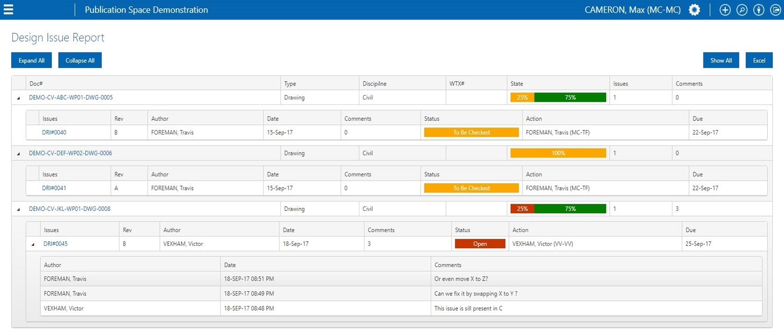Select the comment 'Can we fix it by swapping X to Y ?'
The width and height of the screenshot is (784, 335).
[x=476, y=293]
